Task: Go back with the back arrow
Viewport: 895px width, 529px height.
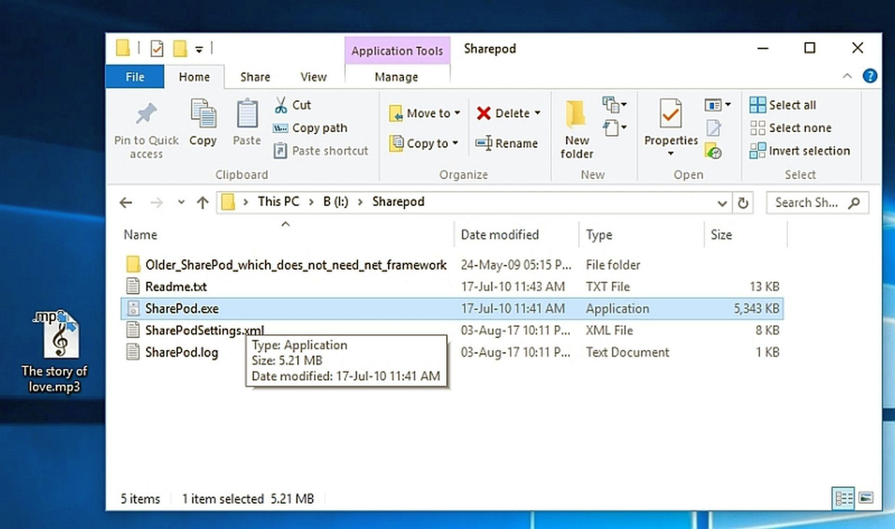Action: click(x=126, y=203)
